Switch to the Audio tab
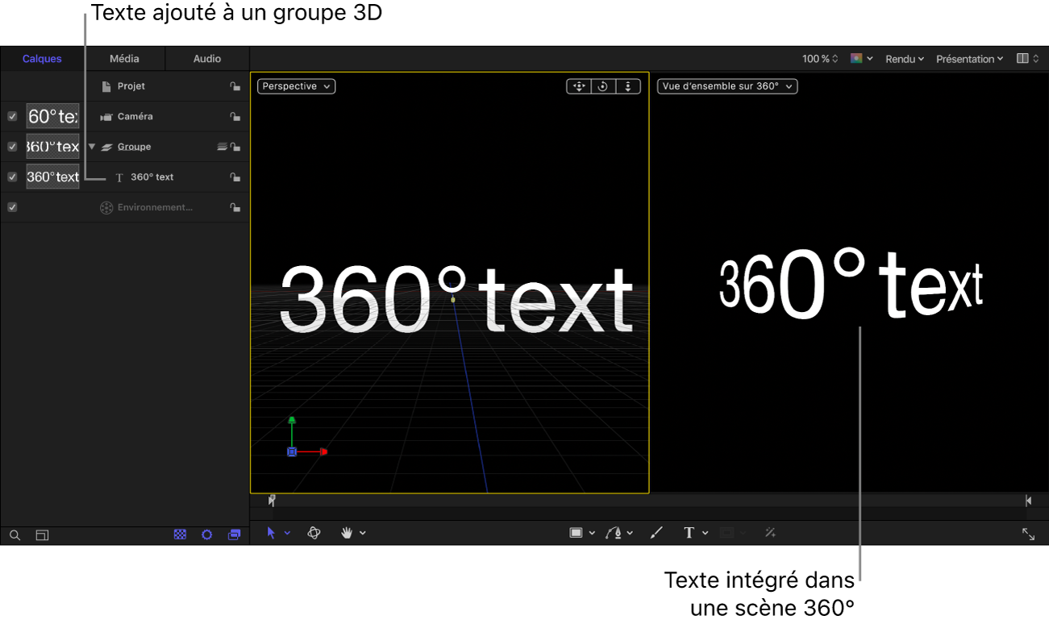This screenshot has width=1049, height=624. [206, 58]
